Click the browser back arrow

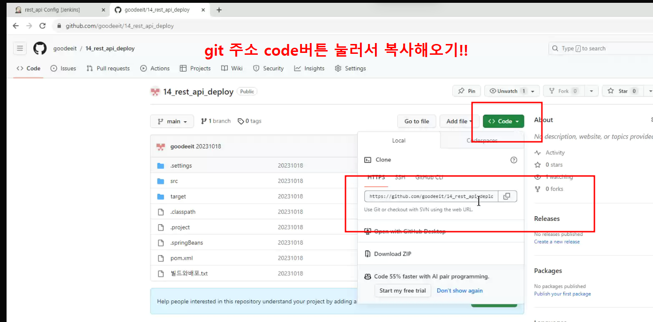[15, 26]
